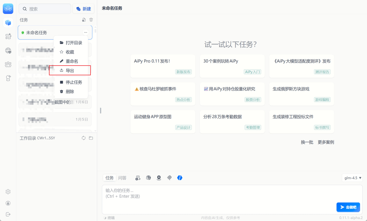367x221 pixels.
Task: Open the AI persona head sidebar icon
Action: (x=8, y=78)
